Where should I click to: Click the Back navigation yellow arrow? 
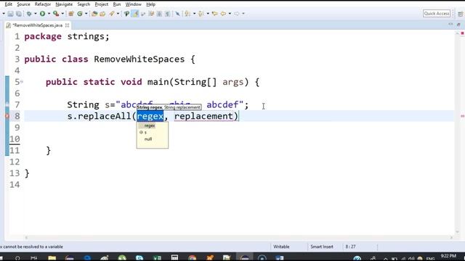223,14
